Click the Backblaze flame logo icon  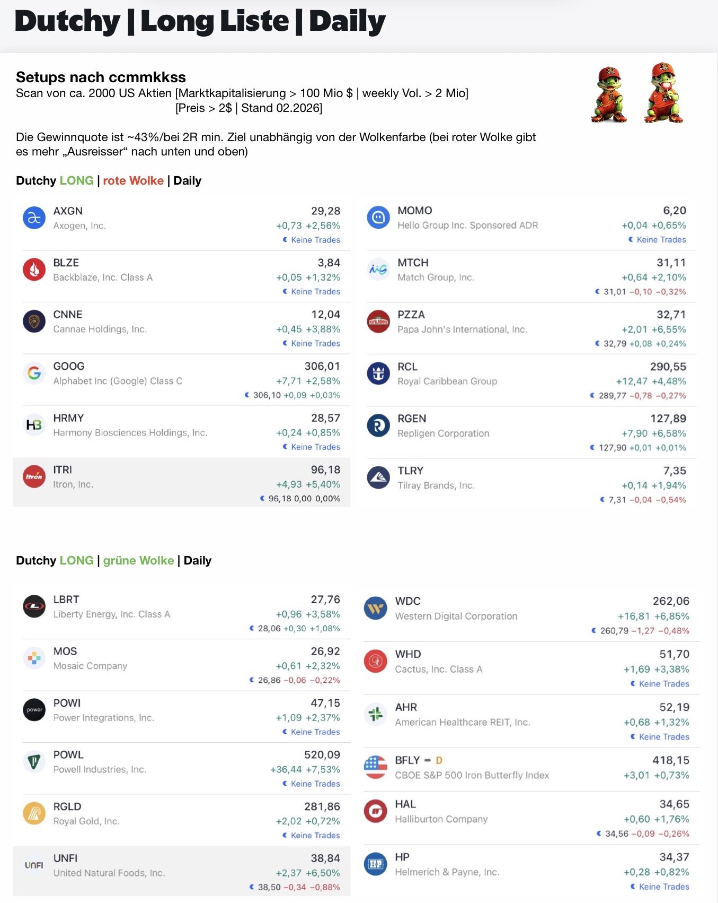coord(34,270)
